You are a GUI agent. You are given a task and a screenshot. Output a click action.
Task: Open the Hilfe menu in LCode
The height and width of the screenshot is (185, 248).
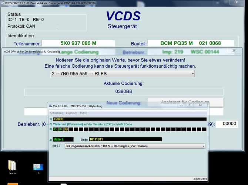83,113
